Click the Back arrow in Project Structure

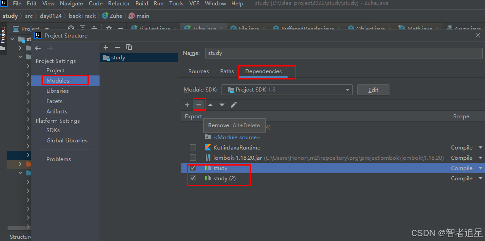coord(38,48)
